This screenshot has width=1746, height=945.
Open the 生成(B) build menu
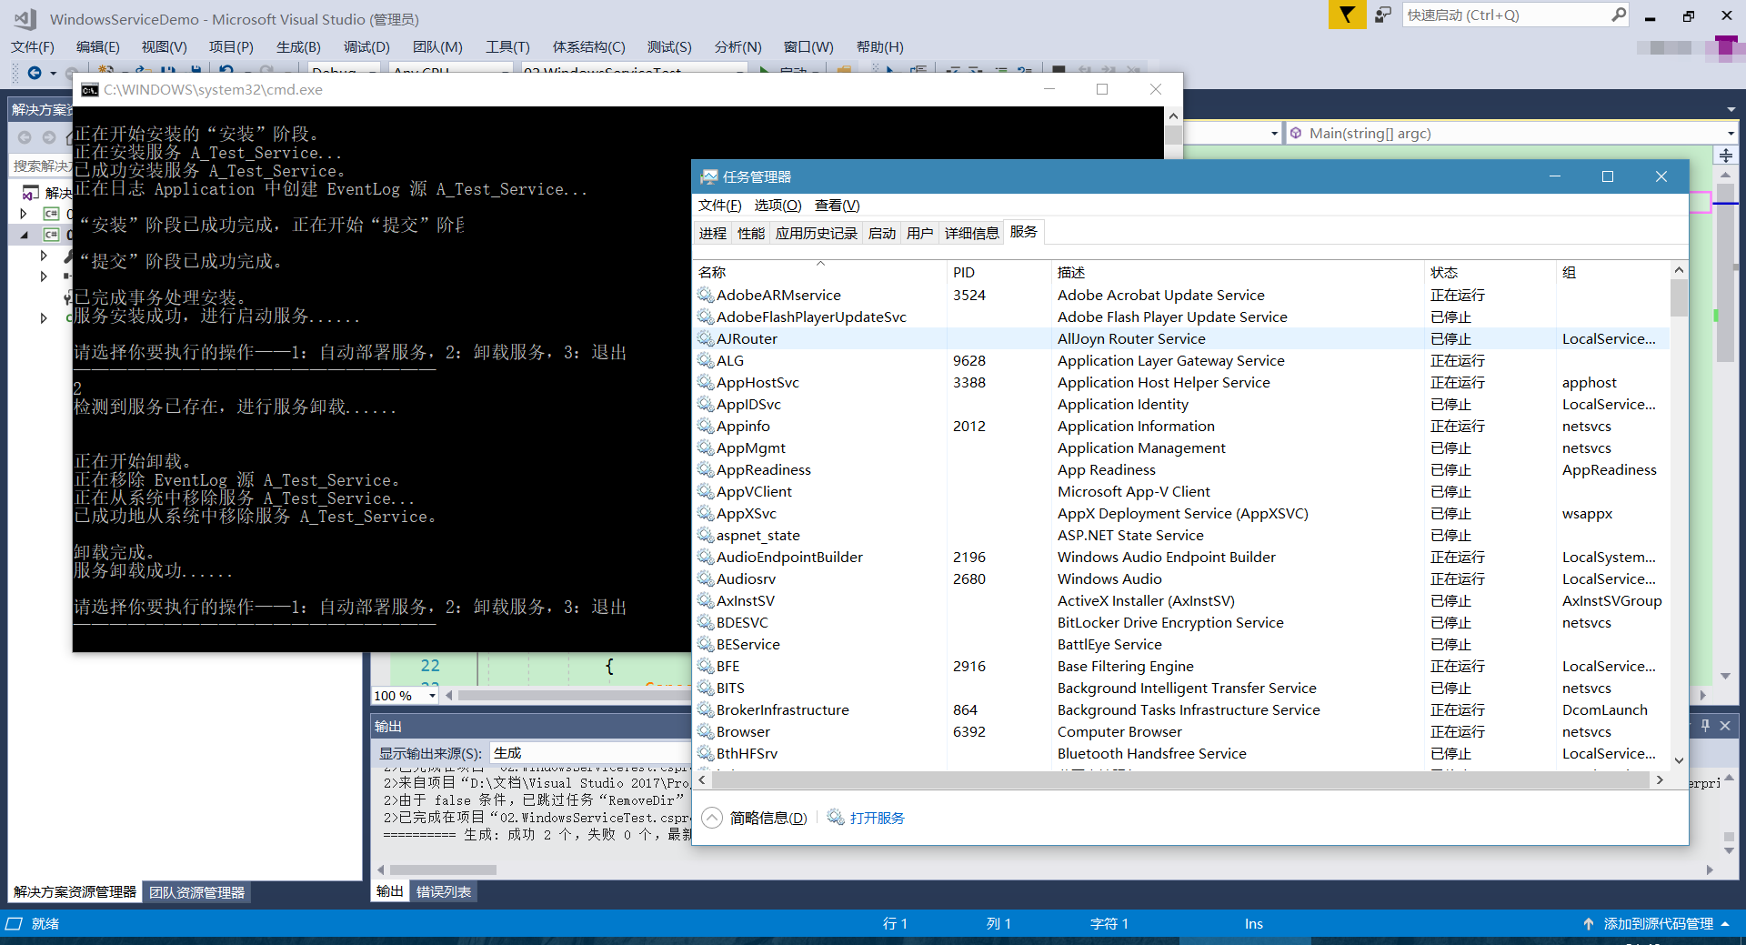(x=298, y=46)
